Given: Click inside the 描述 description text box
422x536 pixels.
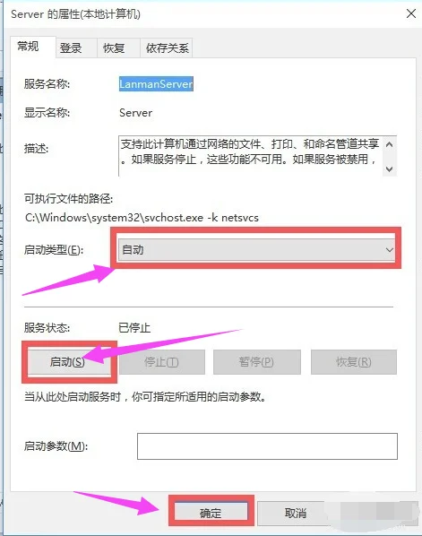Looking at the screenshot, I should point(251,156).
